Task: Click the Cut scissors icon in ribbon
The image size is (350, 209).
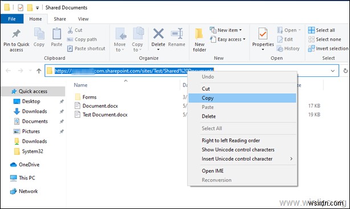Action: coord(70,30)
